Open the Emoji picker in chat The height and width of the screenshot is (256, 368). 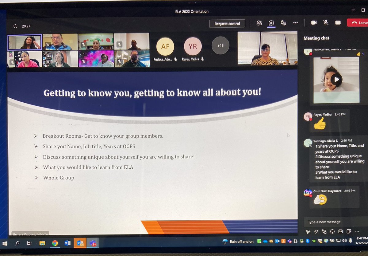pyautogui.click(x=332, y=231)
